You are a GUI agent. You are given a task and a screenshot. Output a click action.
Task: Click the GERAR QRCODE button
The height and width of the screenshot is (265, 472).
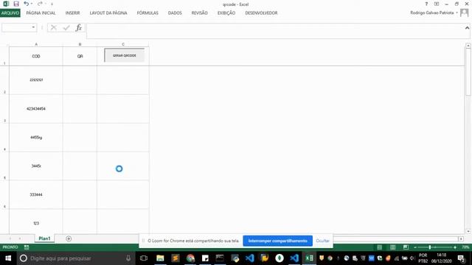click(125, 55)
